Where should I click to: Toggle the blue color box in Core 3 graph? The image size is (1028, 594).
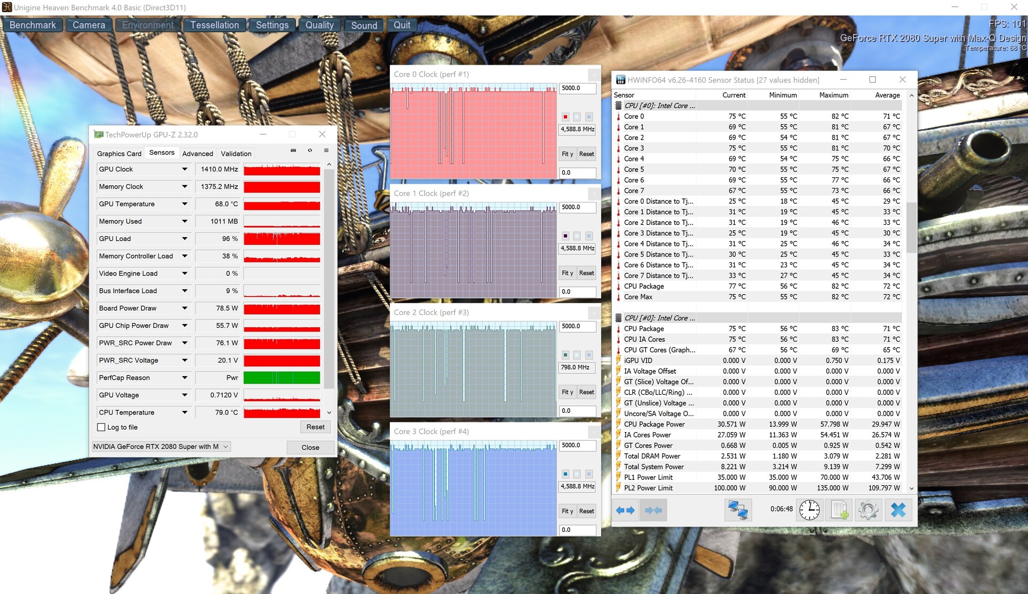565,474
